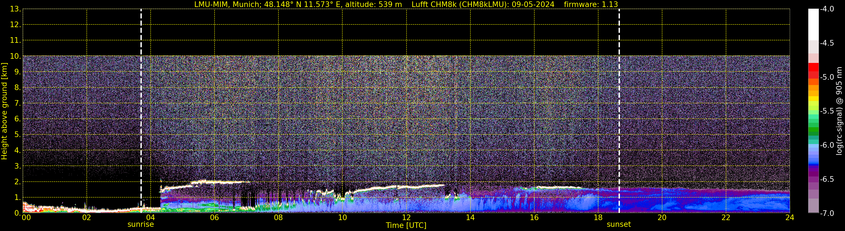
Task: Click the "LMU-MIM, Munich" station name in the title
Action: pyautogui.click(x=226, y=4)
